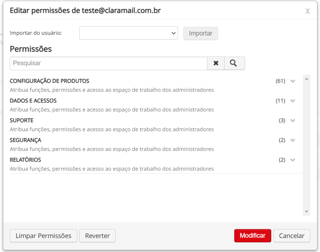
Task: Click the Reverter button
Action: point(97,236)
